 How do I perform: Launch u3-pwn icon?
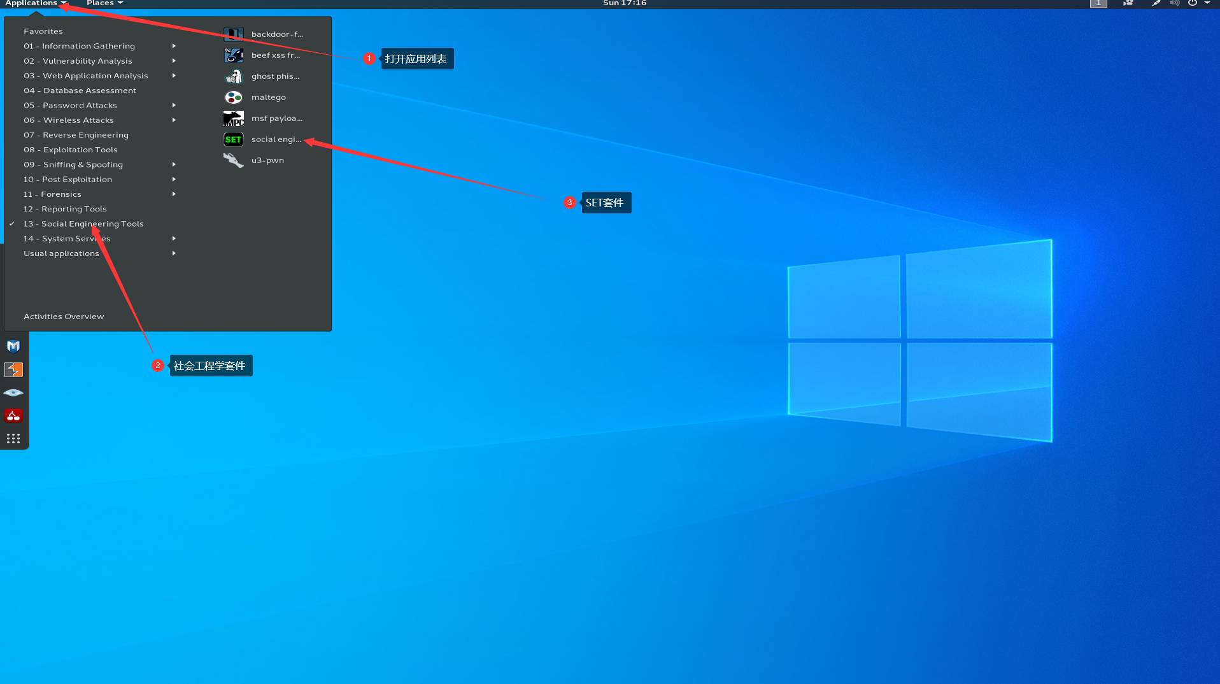(234, 160)
